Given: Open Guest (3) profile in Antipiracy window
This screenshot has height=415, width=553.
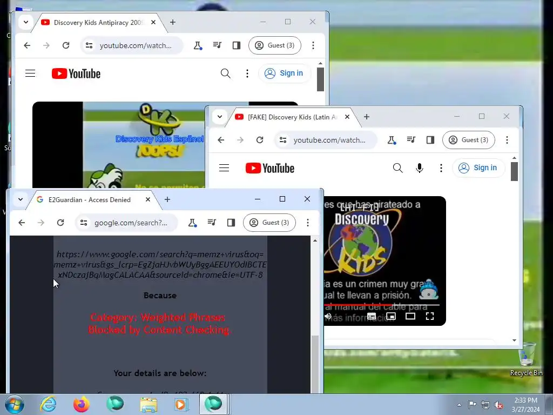Looking at the screenshot, I should point(275,45).
